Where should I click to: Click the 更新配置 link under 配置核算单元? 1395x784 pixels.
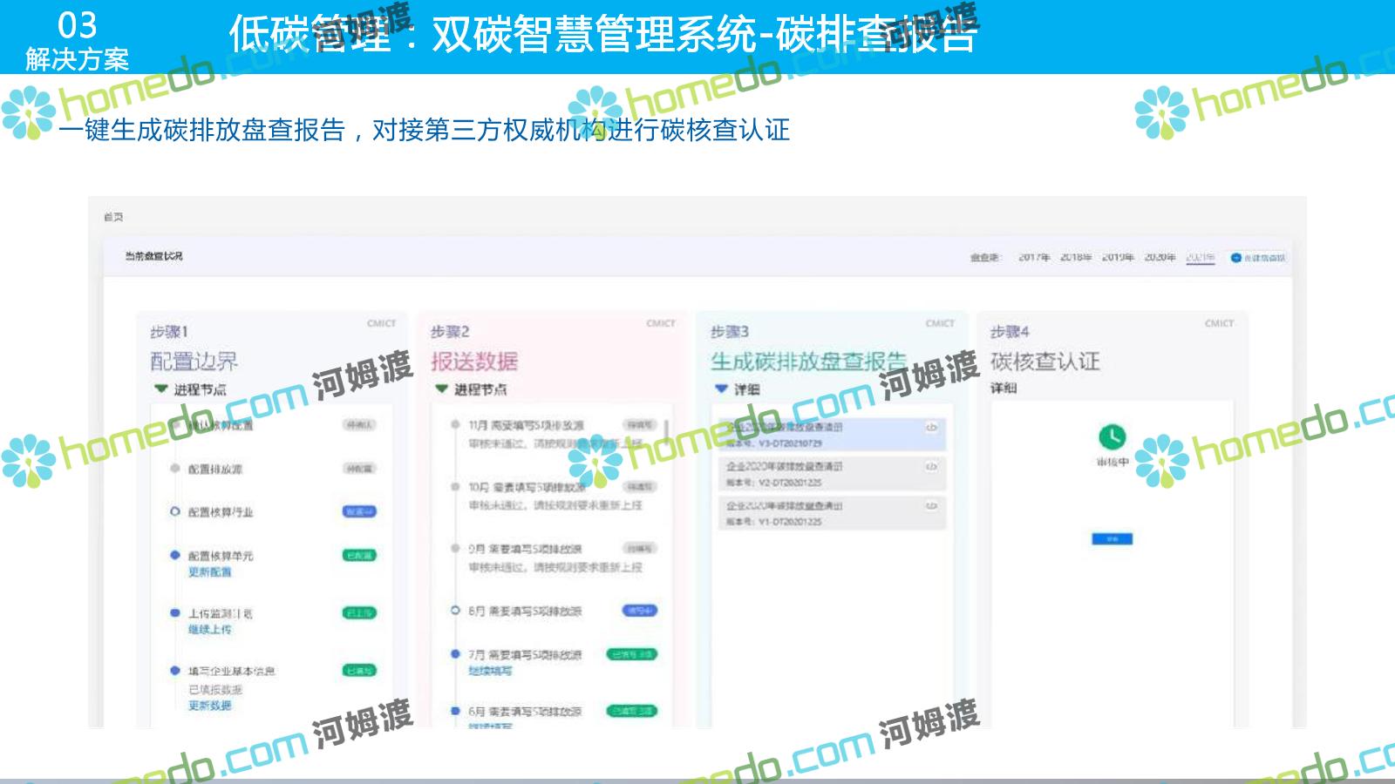tap(210, 572)
